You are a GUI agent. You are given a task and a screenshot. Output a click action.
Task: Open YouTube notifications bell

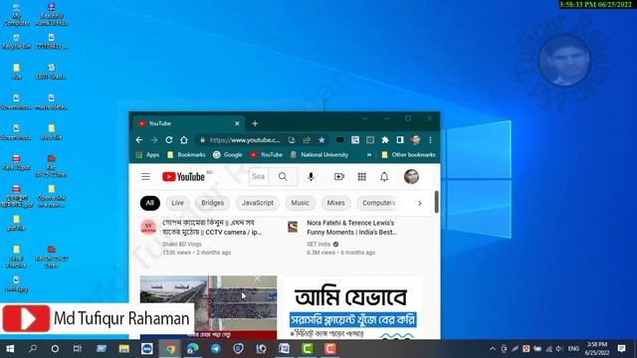pos(384,177)
